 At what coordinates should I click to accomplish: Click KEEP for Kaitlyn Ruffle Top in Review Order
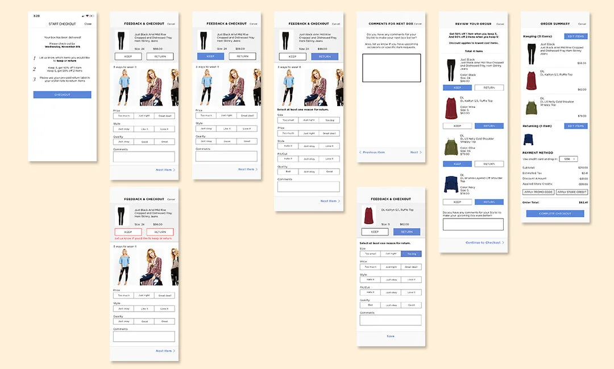point(457,126)
